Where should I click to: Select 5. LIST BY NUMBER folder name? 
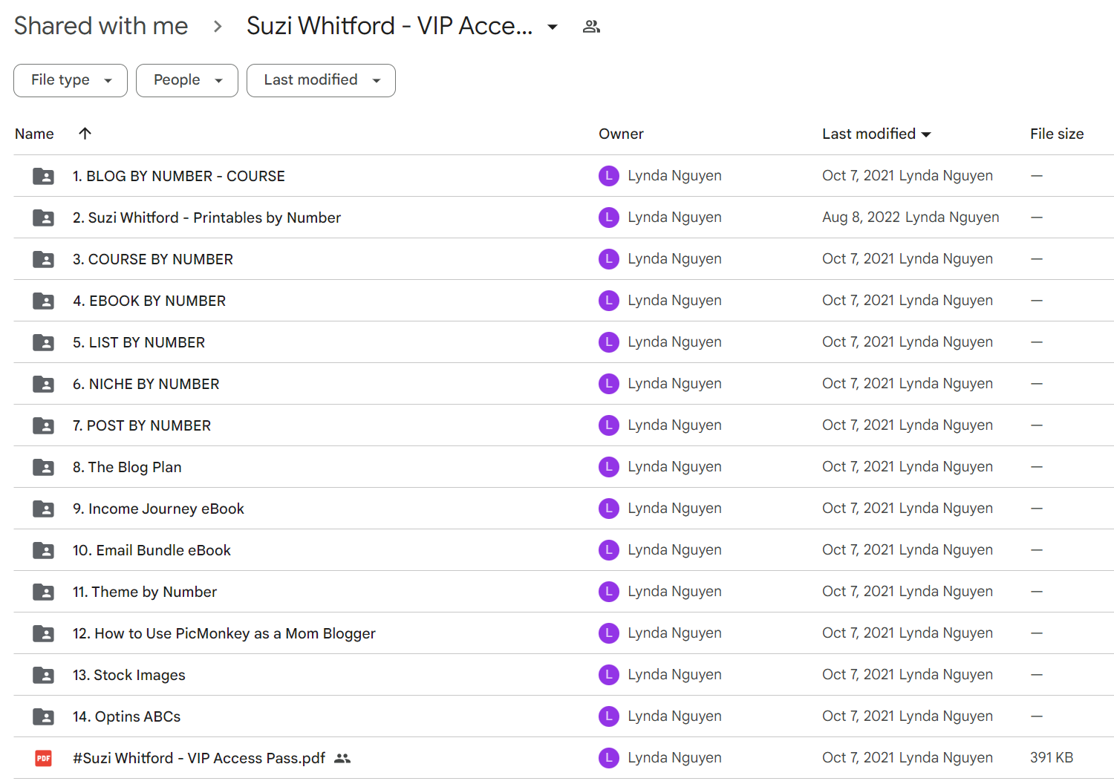[139, 342]
